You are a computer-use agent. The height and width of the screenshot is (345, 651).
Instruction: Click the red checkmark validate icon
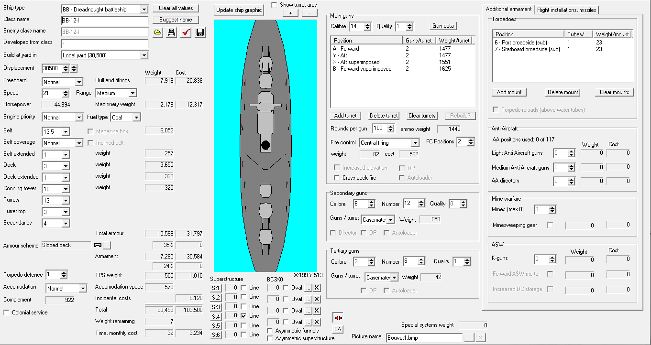[x=186, y=32]
